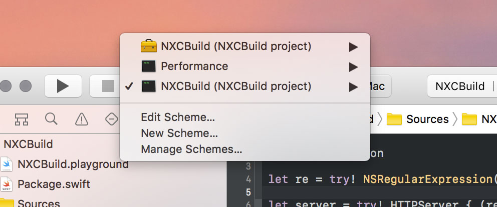The image size is (497, 207).
Task: Choose New Scheme… from the menu
Action: pos(179,133)
